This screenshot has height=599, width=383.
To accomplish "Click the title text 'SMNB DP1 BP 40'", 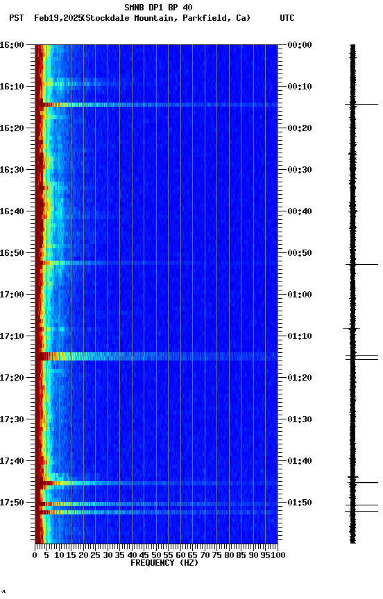I will point(158,7).
